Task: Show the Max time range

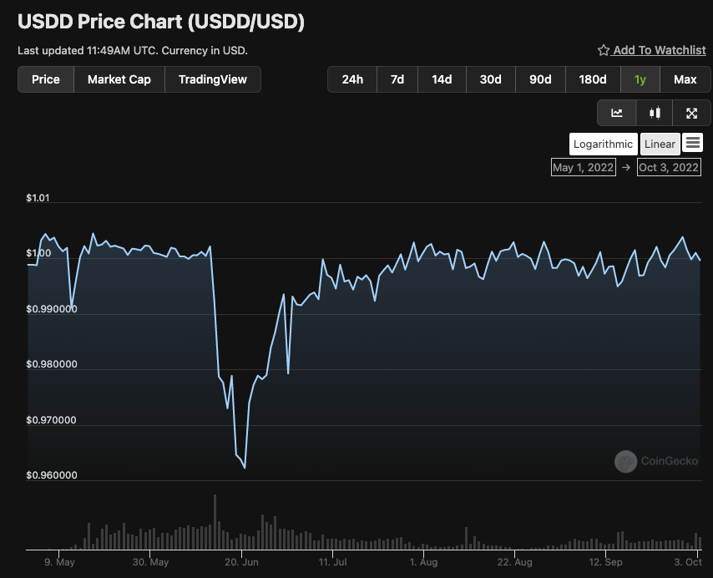Action: 685,79
